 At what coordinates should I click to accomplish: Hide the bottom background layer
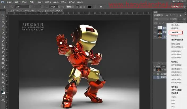point(155,37)
